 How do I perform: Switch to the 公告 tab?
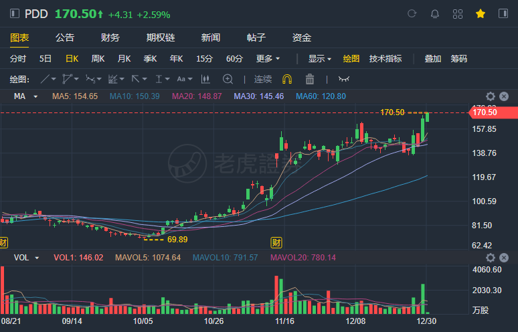point(65,37)
